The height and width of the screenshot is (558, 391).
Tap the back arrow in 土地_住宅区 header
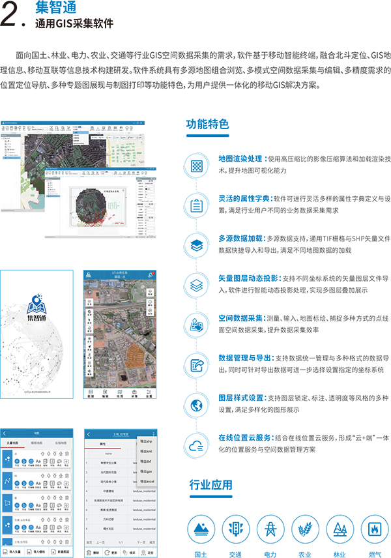click(89, 433)
